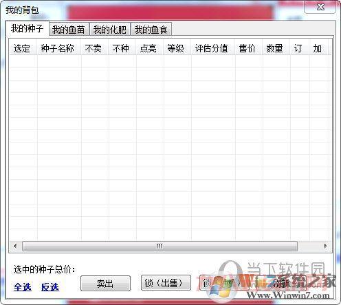
Task: Sort by 售价 column header
Action: [x=249, y=48]
